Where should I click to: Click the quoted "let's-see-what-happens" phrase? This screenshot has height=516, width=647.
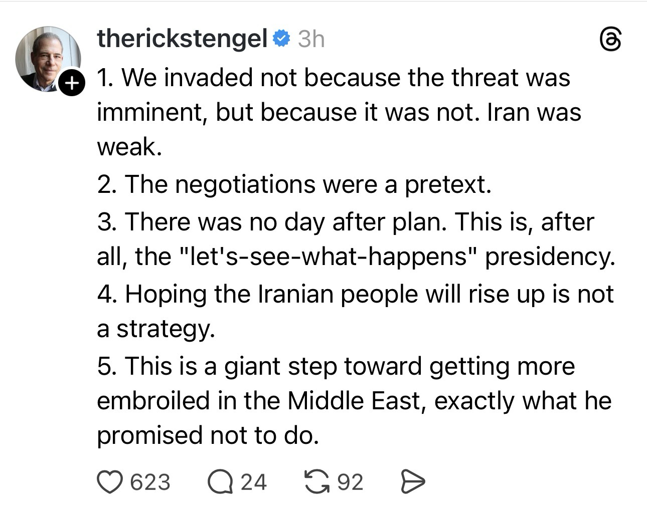[x=327, y=256]
